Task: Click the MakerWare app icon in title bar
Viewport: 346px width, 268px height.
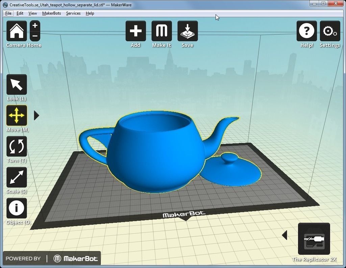Action: [5, 5]
